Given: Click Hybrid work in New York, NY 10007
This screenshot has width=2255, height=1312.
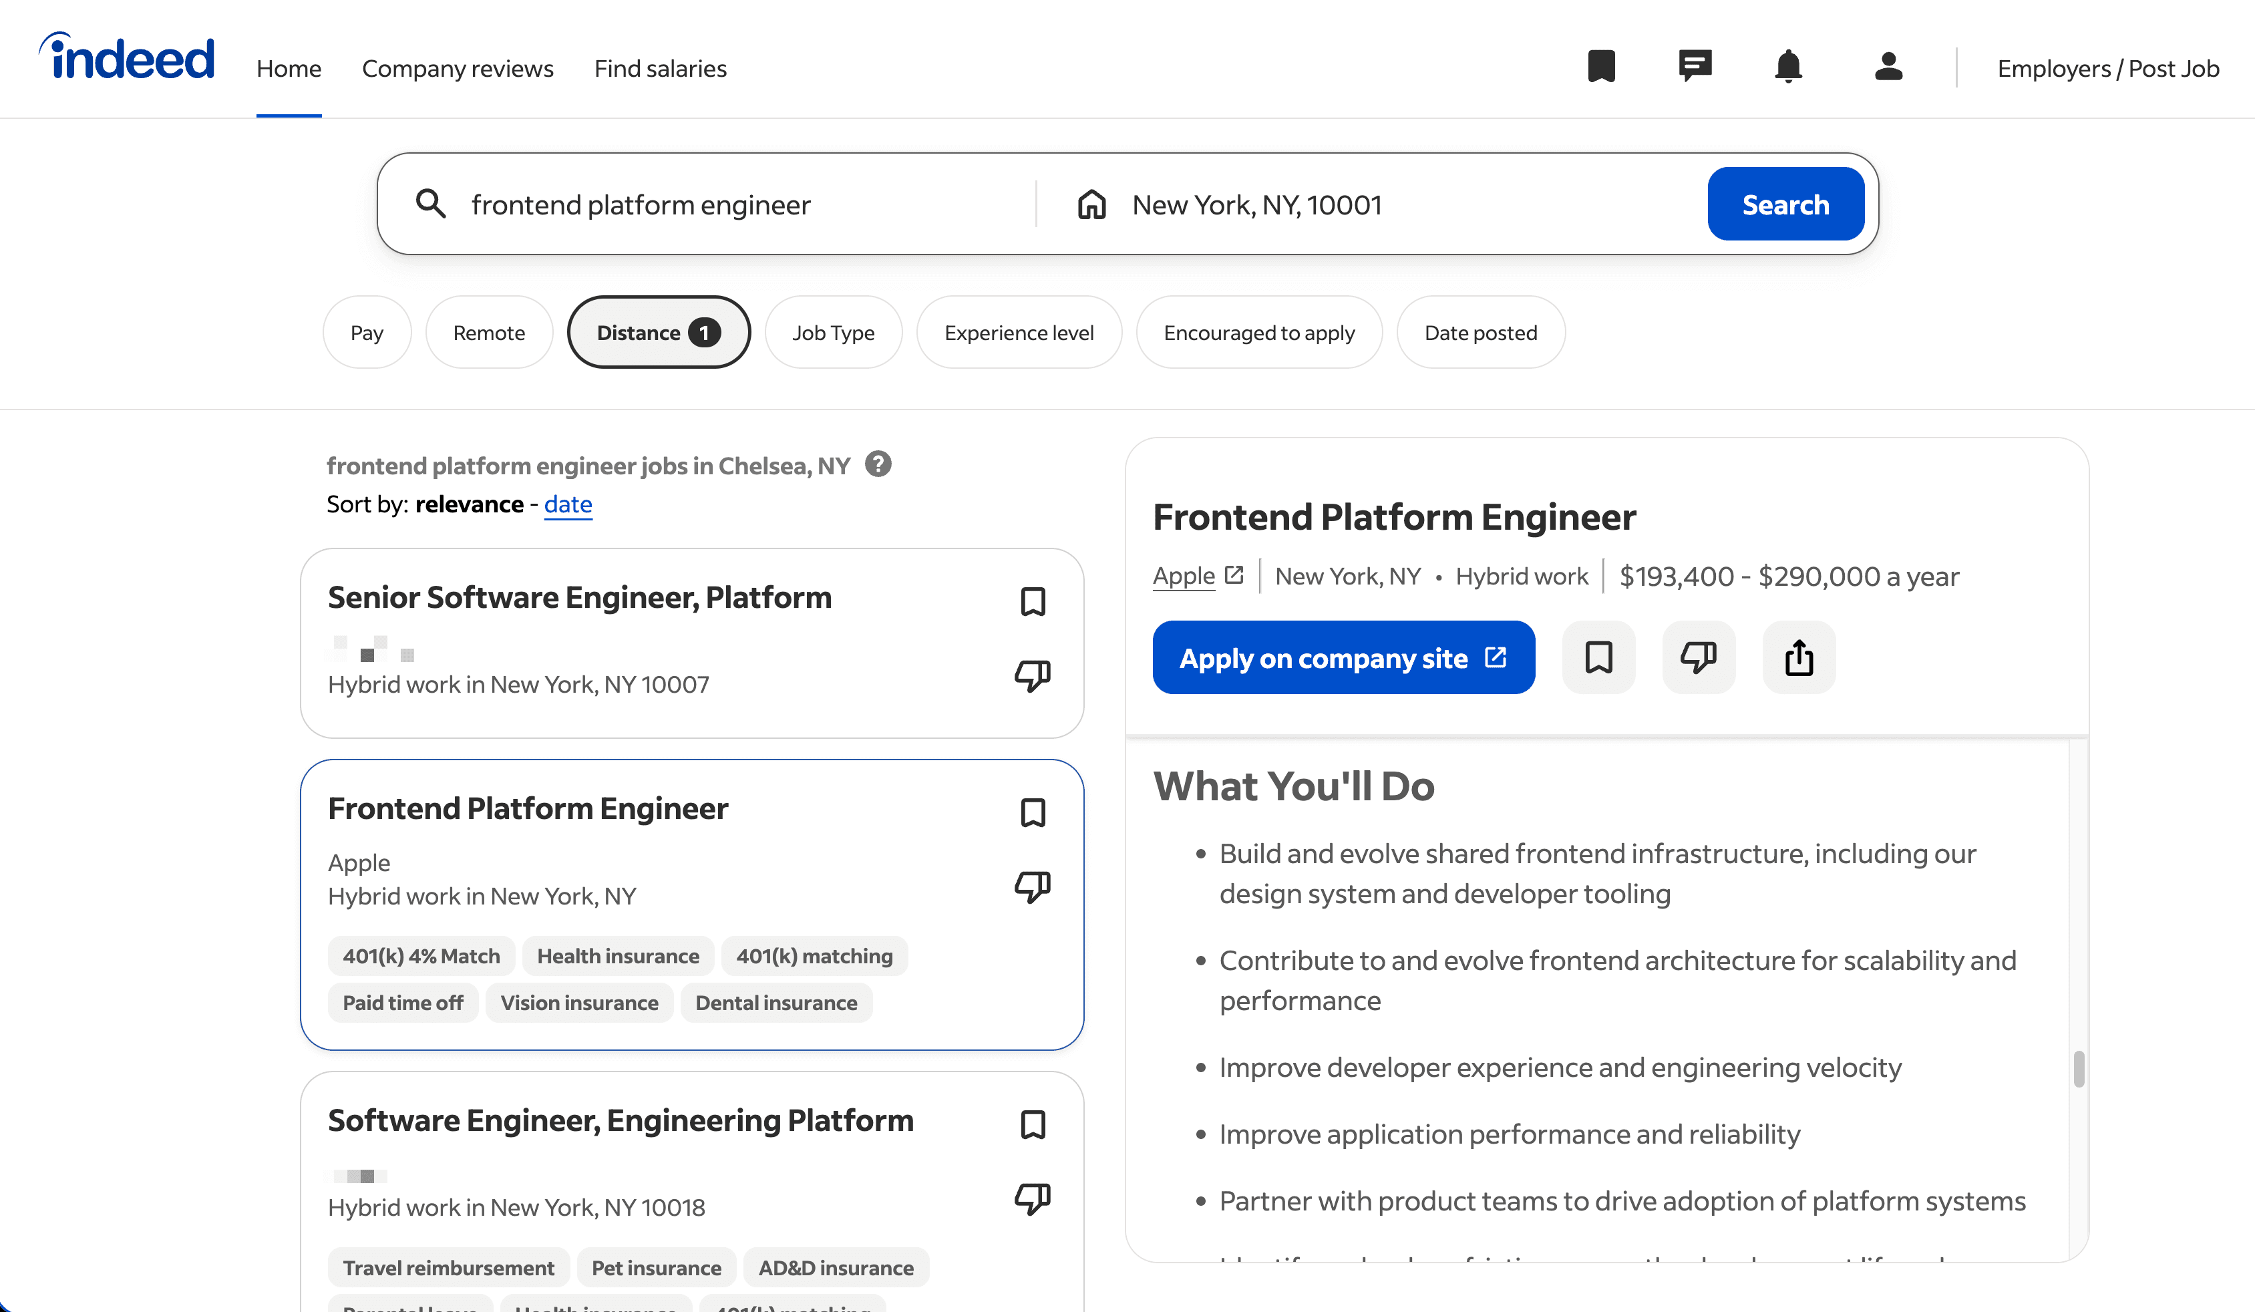Looking at the screenshot, I should 518,684.
